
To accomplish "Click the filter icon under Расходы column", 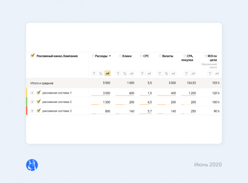I will tap(94, 74).
